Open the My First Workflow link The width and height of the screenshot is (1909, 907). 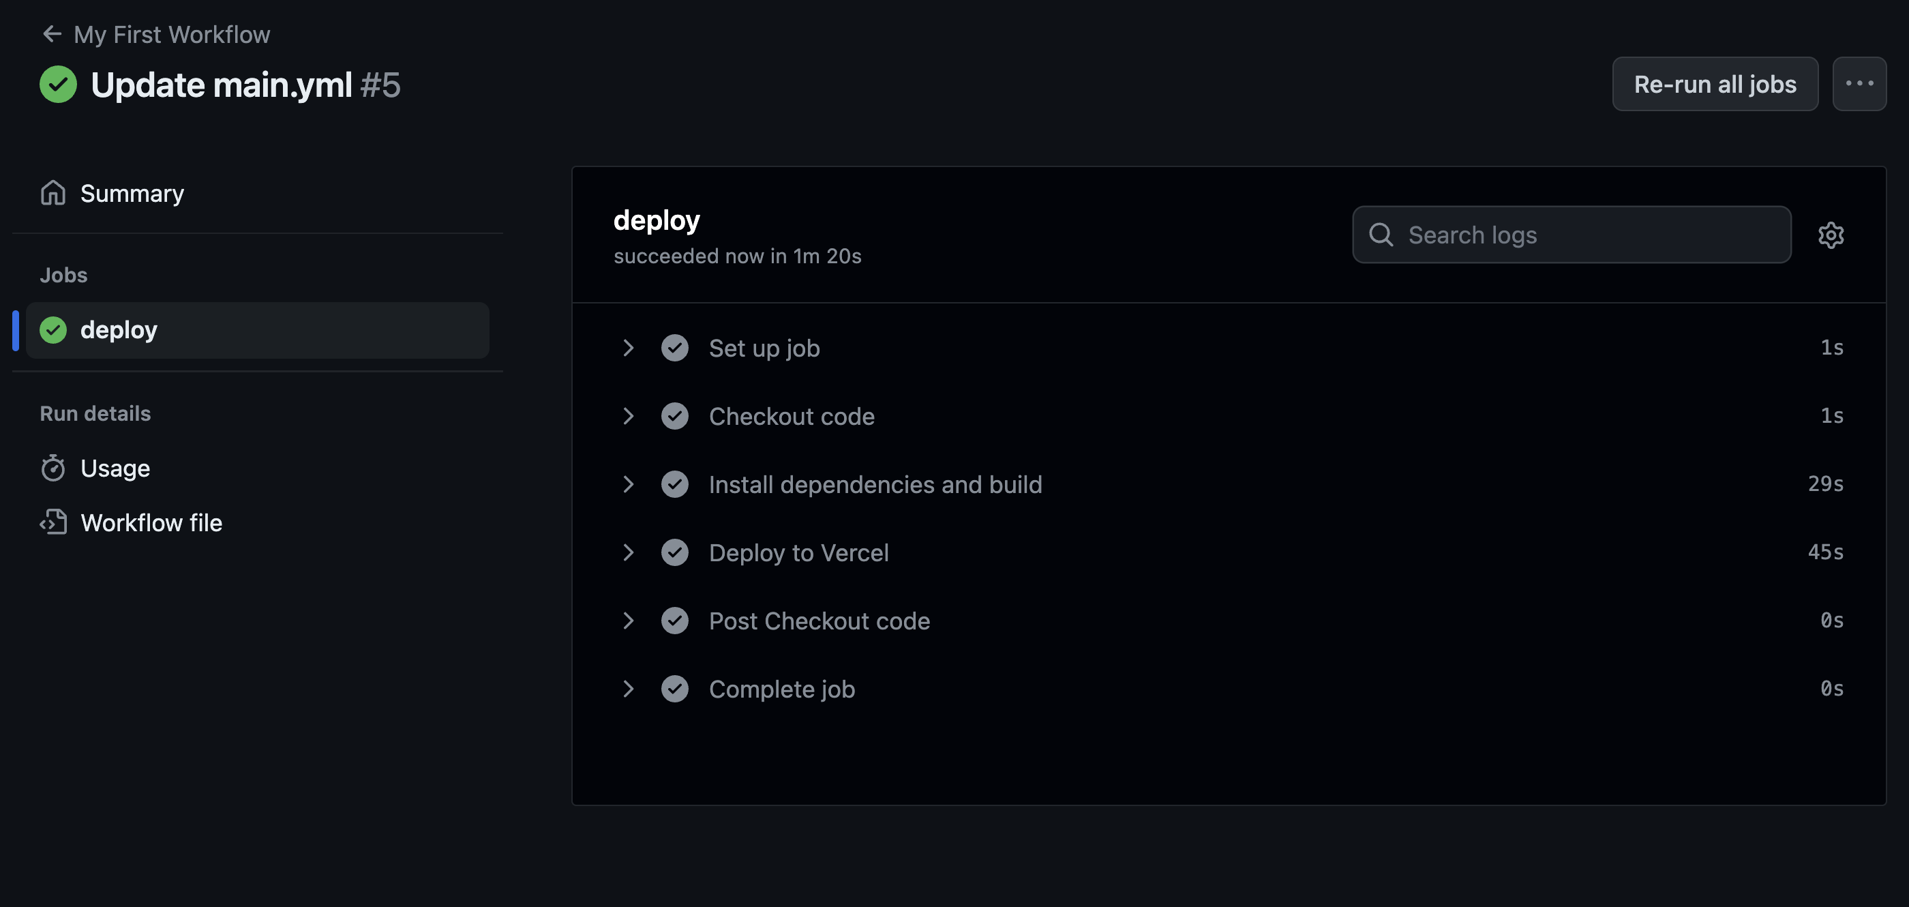pyautogui.click(x=172, y=34)
